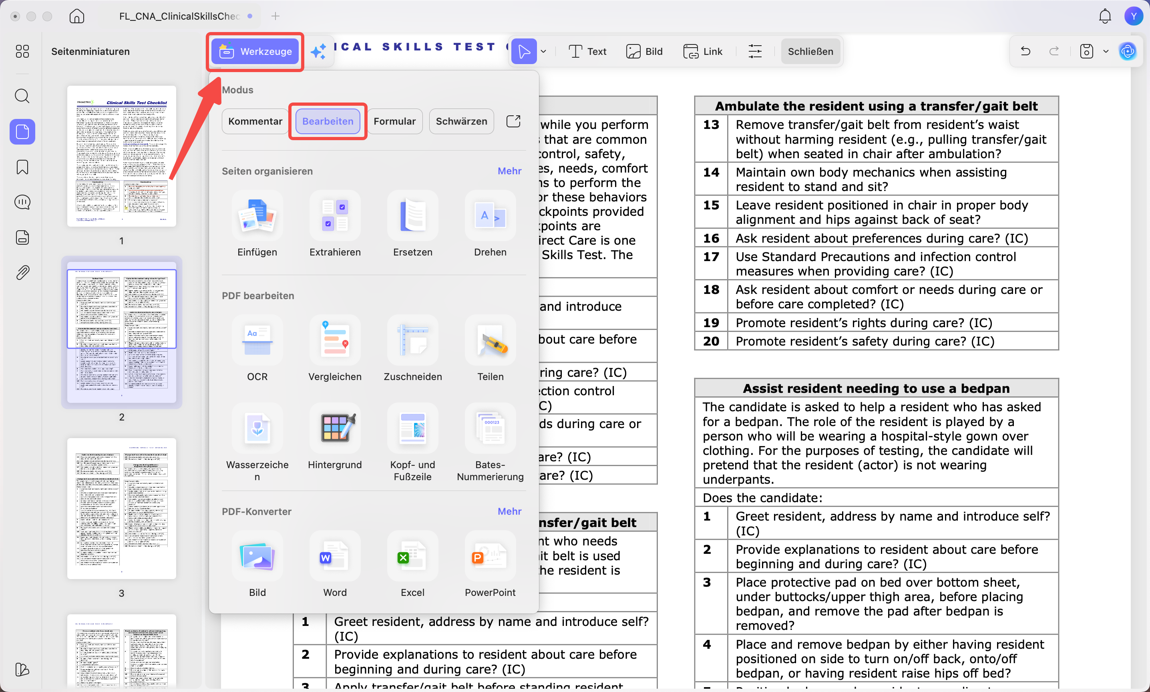Image resolution: width=1150 pixels, height=692 pixels.
Task: Select page 2 thumbnail
Action: (x=121, y=332)
